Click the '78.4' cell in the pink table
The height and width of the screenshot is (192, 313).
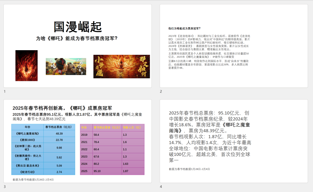pyautogui.click(x=107, y=142)
